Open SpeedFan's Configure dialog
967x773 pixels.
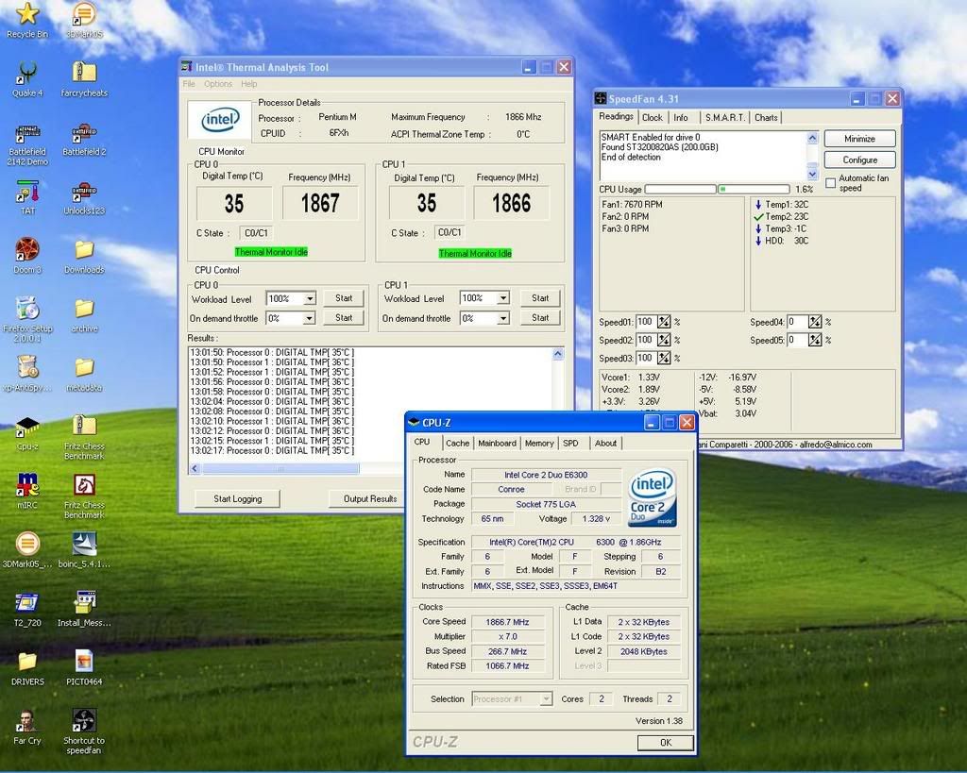859,160
